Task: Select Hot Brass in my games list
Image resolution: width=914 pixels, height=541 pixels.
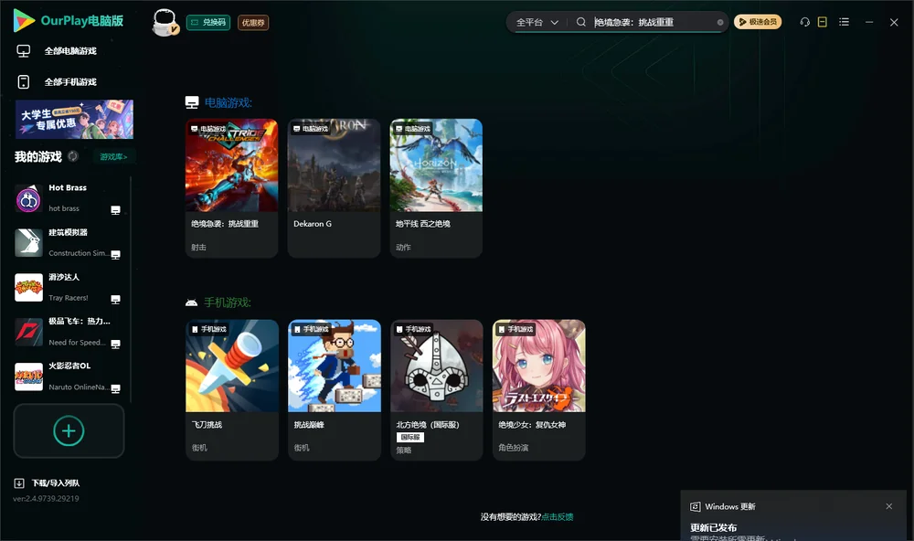Action: (x=68, y=198)
